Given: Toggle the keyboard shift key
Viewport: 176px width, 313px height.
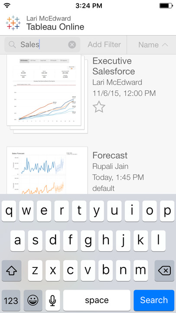Looking at the screenshot, I should point(11,271).
